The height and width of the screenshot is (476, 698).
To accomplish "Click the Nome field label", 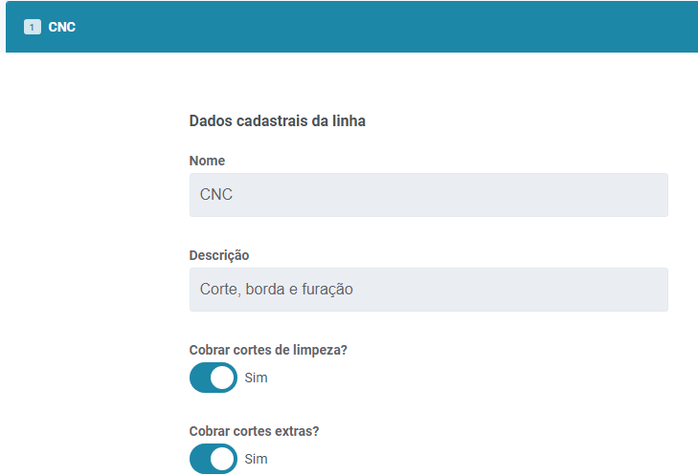I will tap(208, 161).
